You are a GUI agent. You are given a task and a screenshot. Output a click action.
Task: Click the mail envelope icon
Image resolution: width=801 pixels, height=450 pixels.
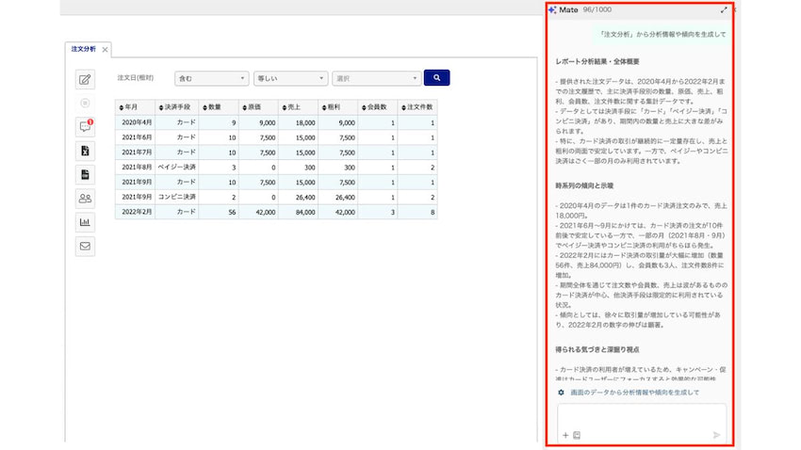pos(85,246)
